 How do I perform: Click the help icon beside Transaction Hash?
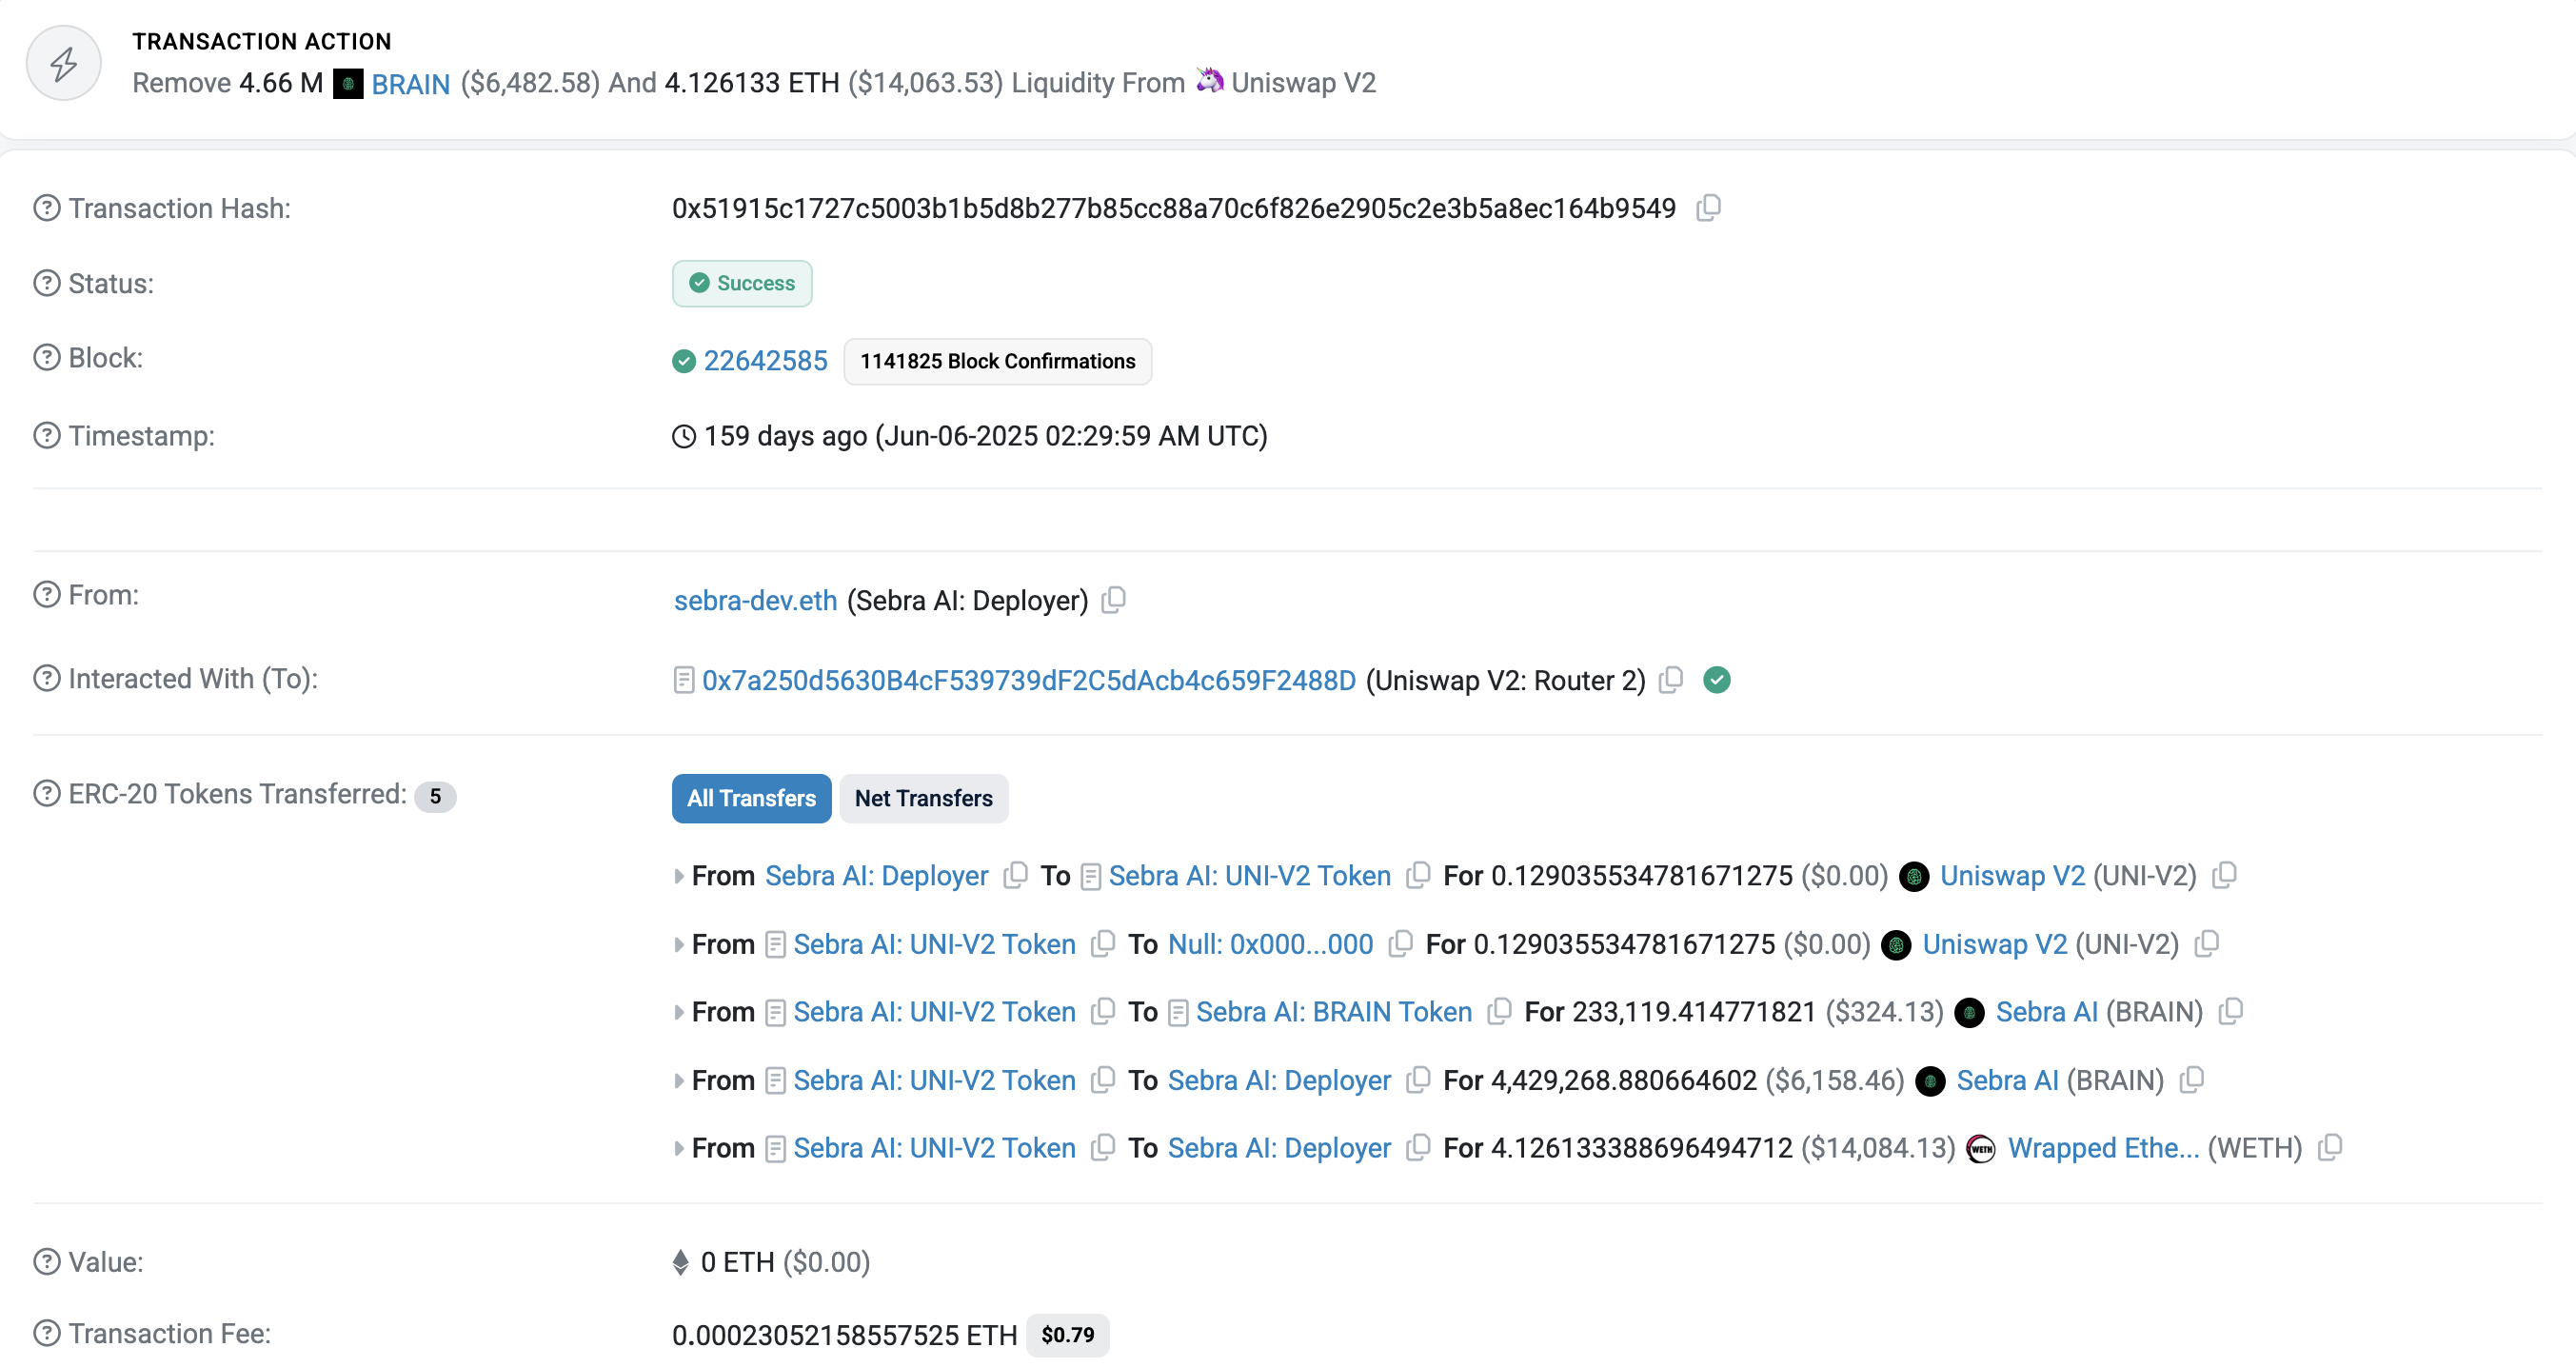(47, 208)
